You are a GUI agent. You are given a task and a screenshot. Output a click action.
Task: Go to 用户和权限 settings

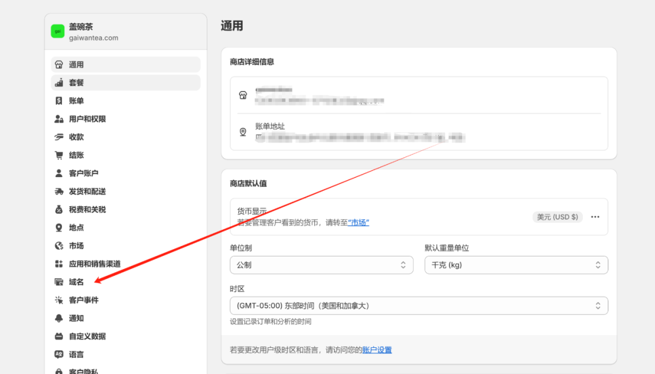coord(58,119)
